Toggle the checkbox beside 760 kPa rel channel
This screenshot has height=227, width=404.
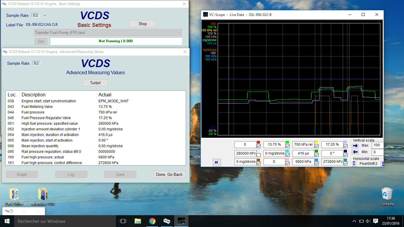(316, 146)
